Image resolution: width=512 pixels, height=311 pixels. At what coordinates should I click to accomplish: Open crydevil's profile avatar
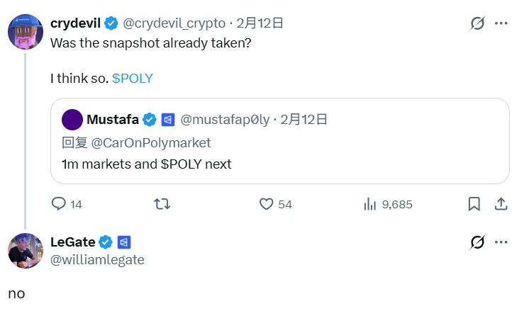click(25, 31)
